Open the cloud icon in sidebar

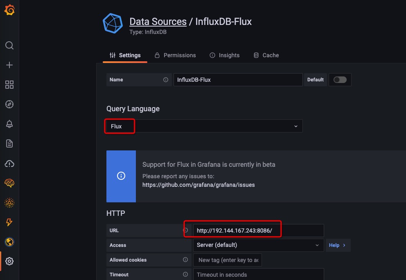coord(9,164)
